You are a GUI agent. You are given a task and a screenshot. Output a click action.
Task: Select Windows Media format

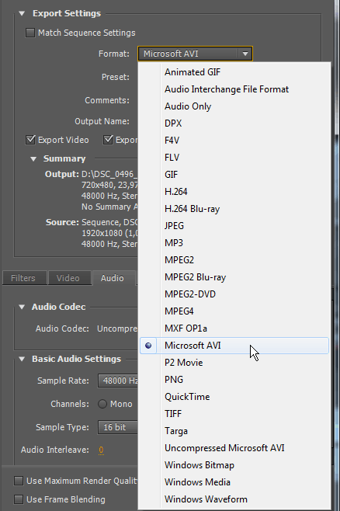point(234,482)
